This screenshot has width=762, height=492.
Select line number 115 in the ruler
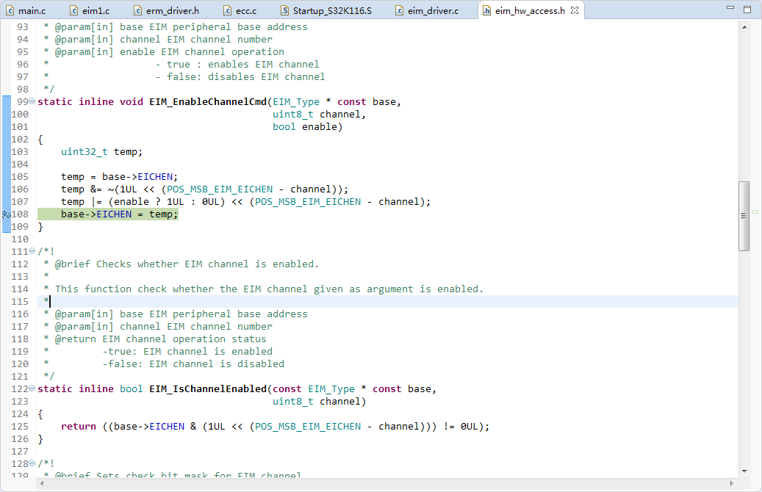pyautogui.click(x=21, y=301)
